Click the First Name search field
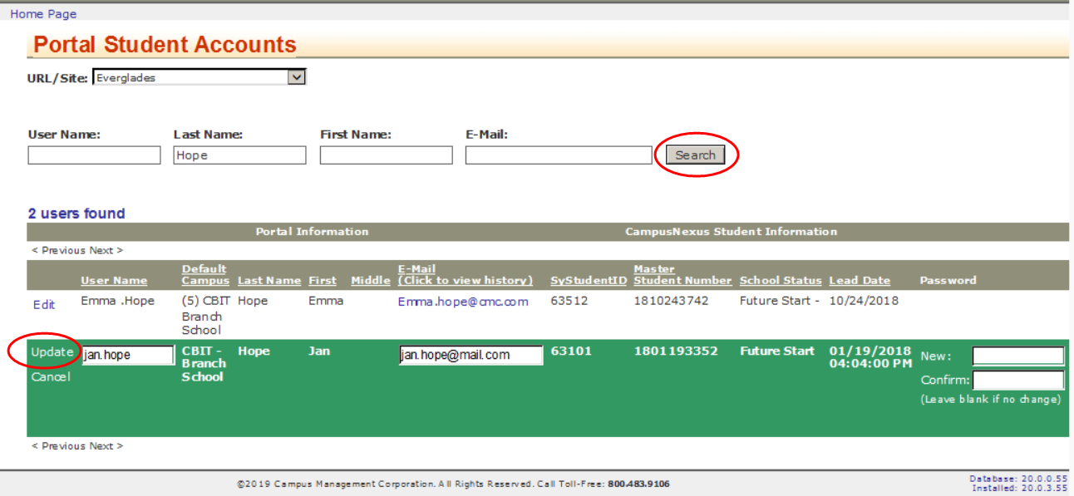 386,155
